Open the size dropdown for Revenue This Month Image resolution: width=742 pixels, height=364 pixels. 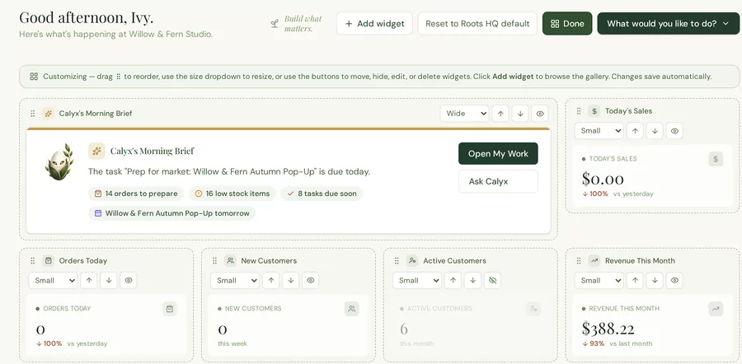pos(599,280)
